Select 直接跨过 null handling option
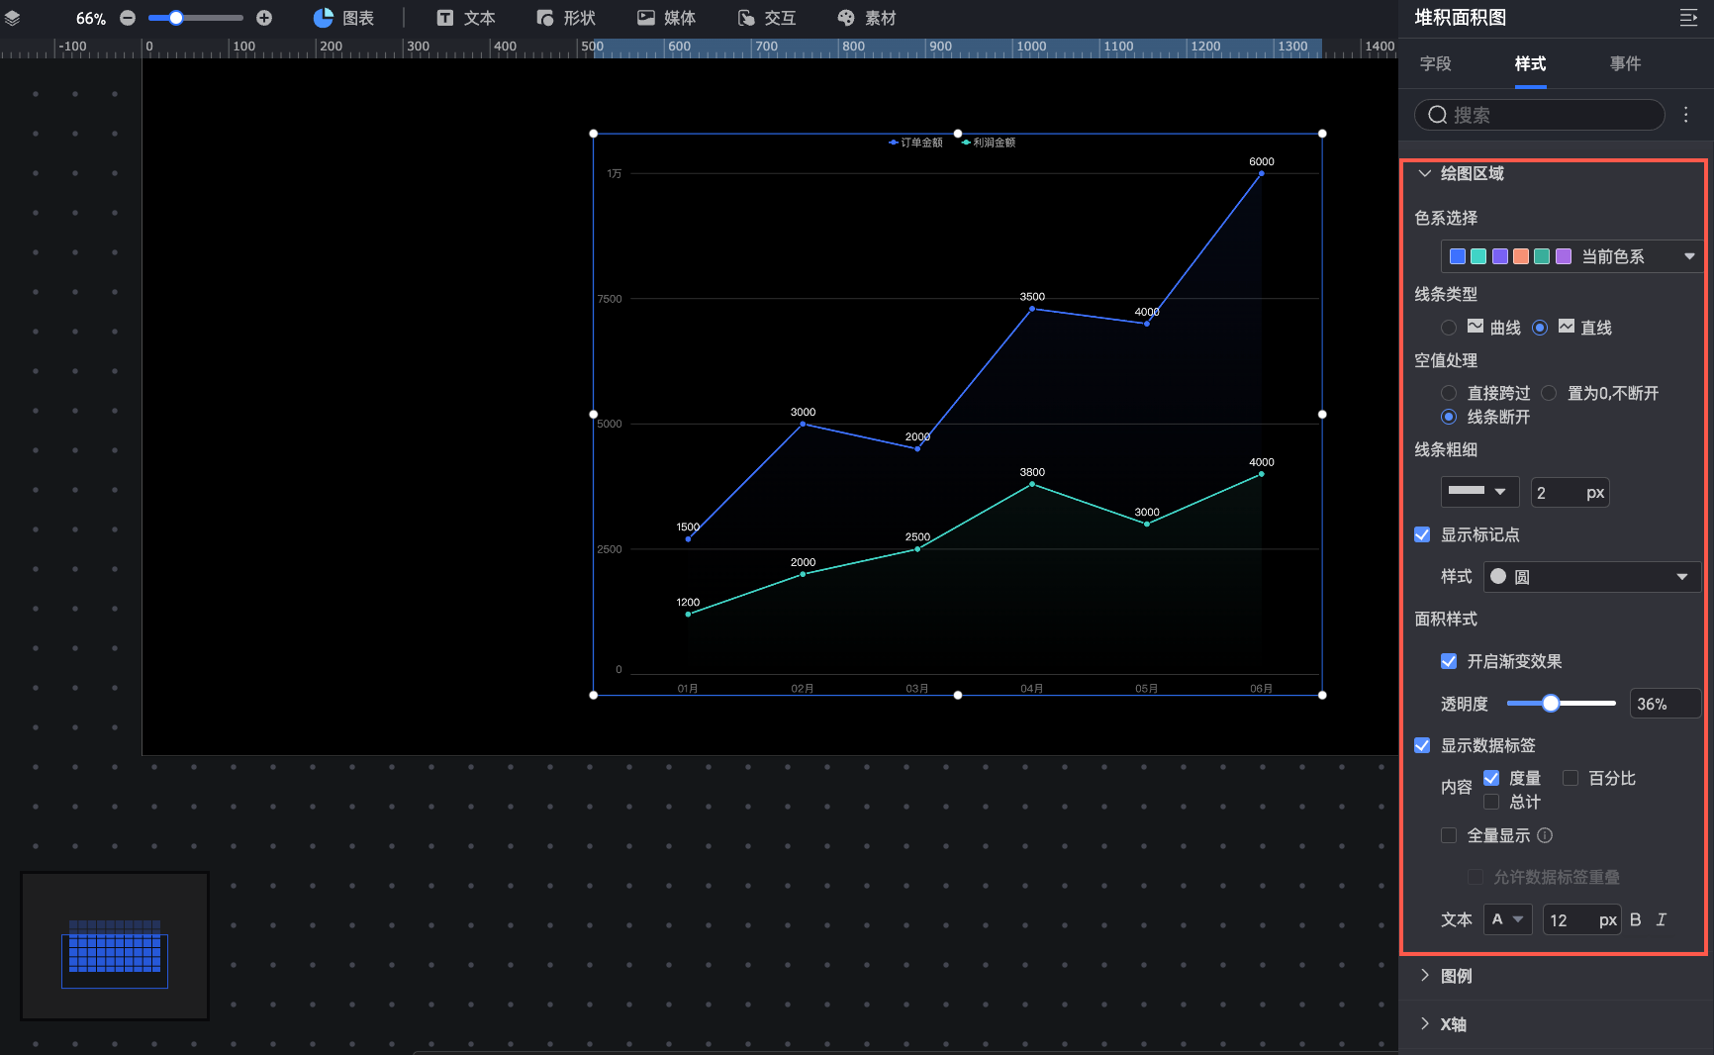Image resolution: width=1714 pixels, height=1055 pixels. 1449,393
